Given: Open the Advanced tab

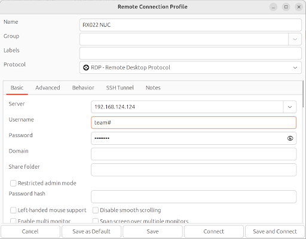Looking at the screenshot, I should coord(48,88).
